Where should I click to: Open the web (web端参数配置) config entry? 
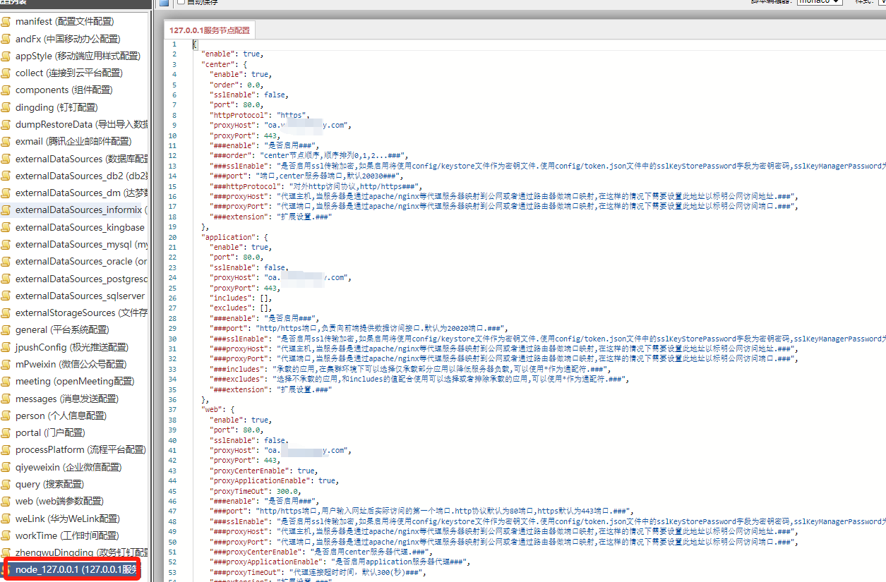tap(59, 502)
